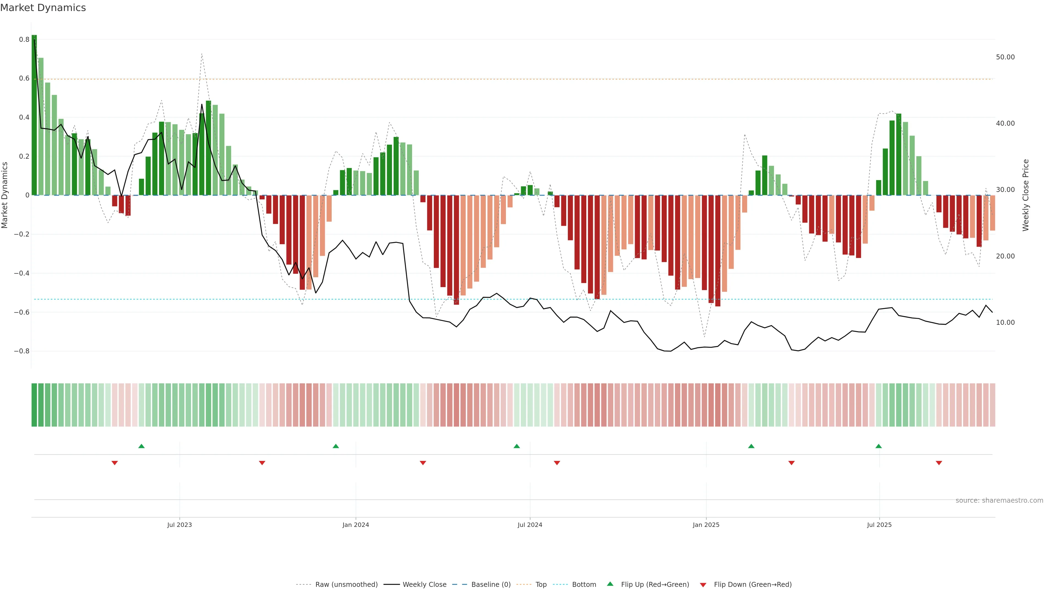Viewport: 1057px width, 594px height.
Task: Click the flip-up marker just before Jul 2025
Action: tap(879, 446)
